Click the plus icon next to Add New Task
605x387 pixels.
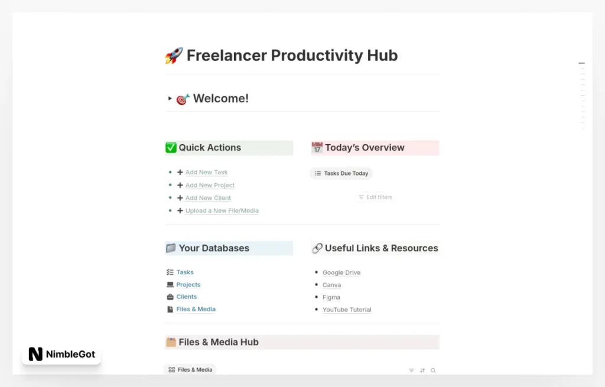pos(180,172)
